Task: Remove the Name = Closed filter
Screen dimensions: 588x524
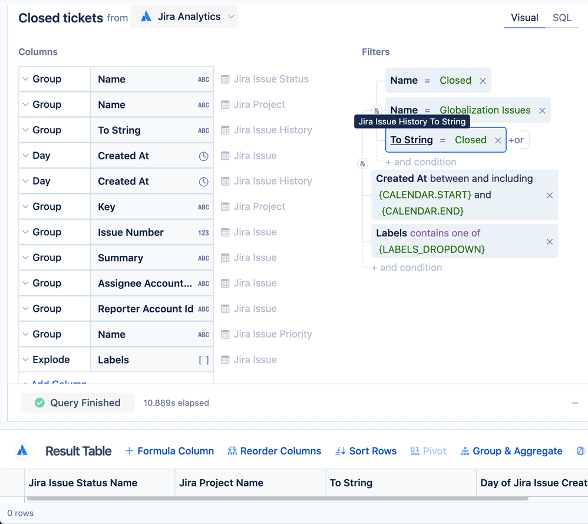Action: point(483,81)
